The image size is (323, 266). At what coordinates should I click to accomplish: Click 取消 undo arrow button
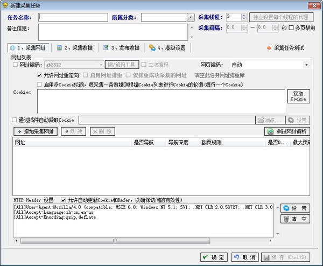pyautogui.click(x=244, y=257)
